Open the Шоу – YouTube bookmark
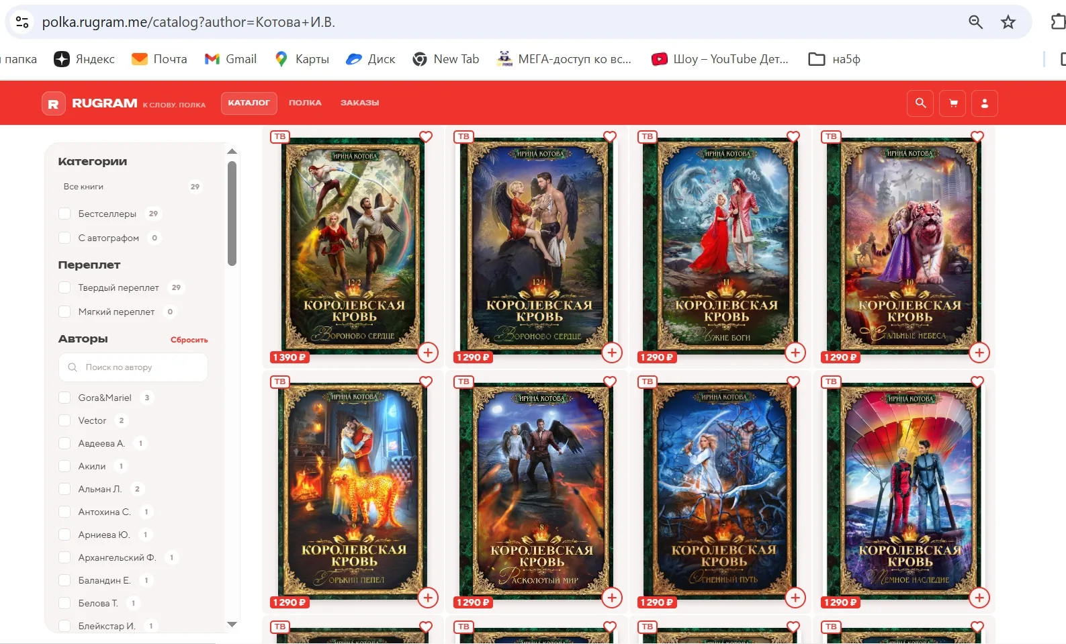The width and height of the screenshot is (1066, 644). [720, 59]
